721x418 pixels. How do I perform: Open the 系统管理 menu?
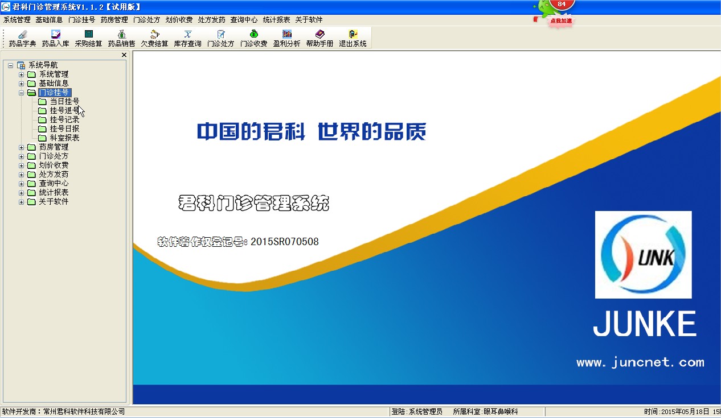pos(17,20)
